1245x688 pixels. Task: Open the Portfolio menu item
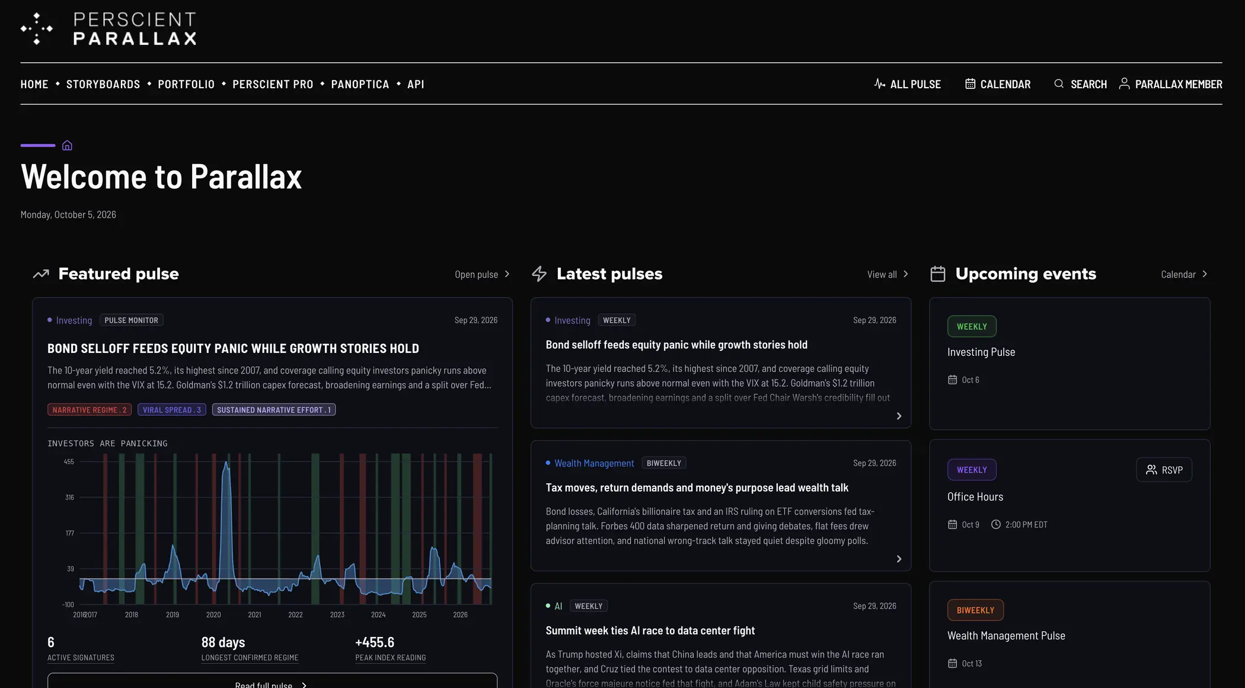point(186,84)
